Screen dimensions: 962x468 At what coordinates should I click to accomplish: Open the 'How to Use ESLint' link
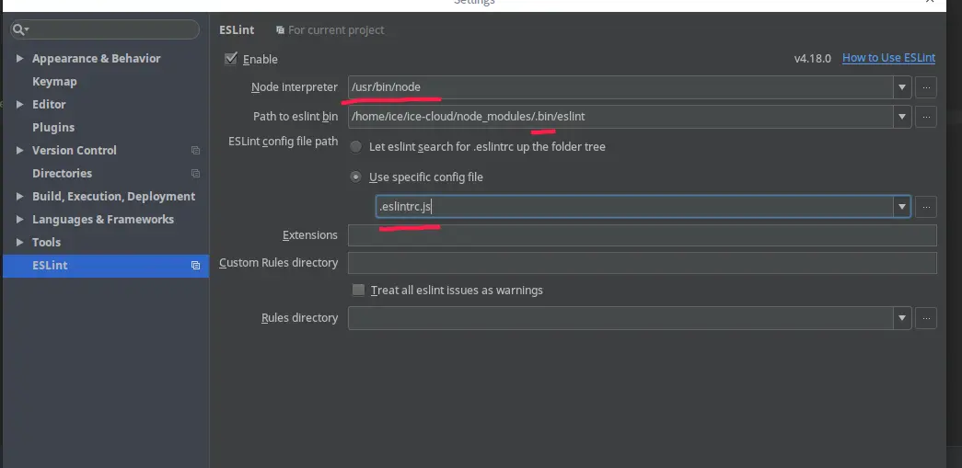[888, 58]
